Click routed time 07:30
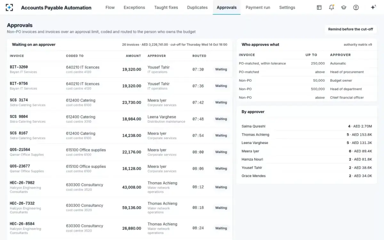The image size is (384, 240). click(x=198, y=69)
